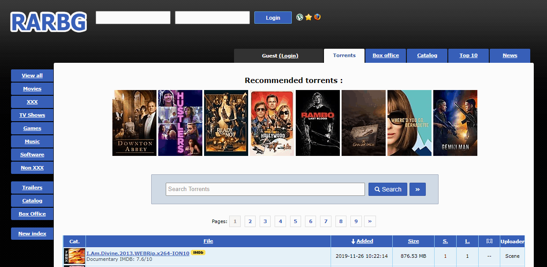
Task: Select Movies in sidebar
Action: pos(32,89)
